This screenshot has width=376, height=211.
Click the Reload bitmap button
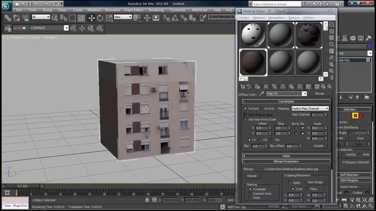coord(252,176)
